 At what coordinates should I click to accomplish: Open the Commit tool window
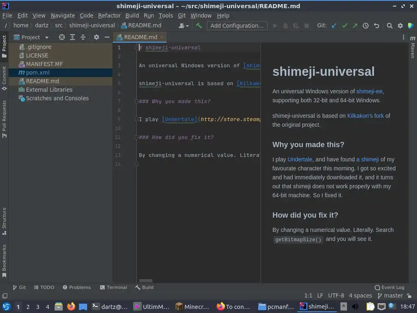tap(4, 78)
